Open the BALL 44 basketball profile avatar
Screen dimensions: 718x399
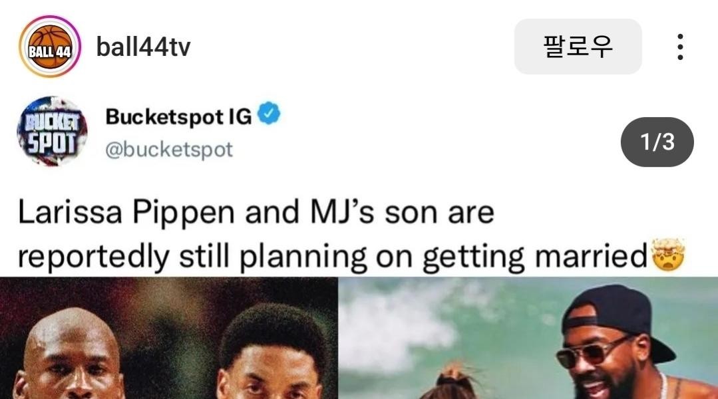tap(50, 47)
